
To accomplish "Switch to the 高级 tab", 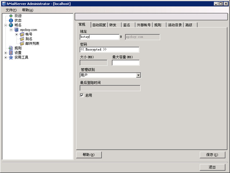I will (190, 25).
